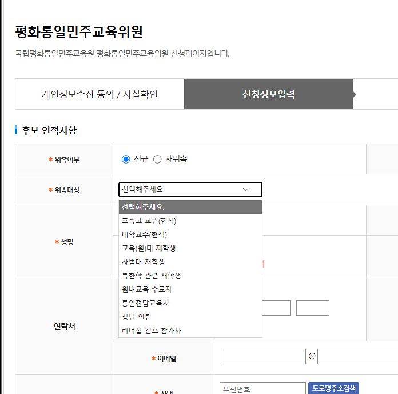The width and height of the screenshot is (398, 394).
Task: Click the 연락처 field label
Action: click(x=64, y=326)
